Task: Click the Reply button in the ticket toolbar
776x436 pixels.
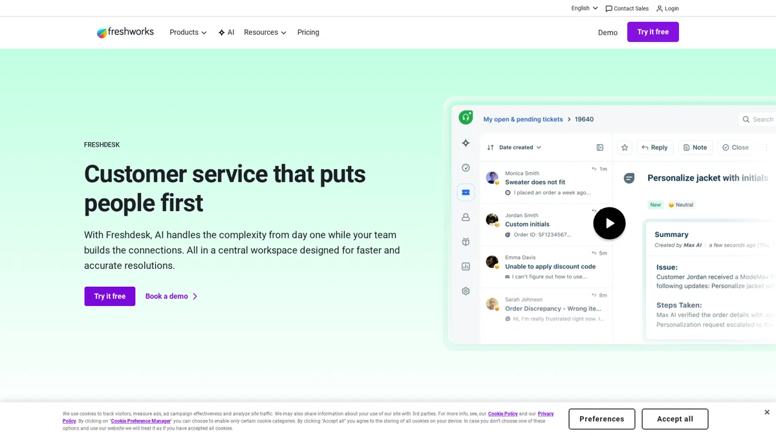Action: (655, 147)
